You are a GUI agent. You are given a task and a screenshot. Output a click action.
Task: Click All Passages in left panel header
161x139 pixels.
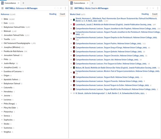pyautogui.click(x=32, y=8)
